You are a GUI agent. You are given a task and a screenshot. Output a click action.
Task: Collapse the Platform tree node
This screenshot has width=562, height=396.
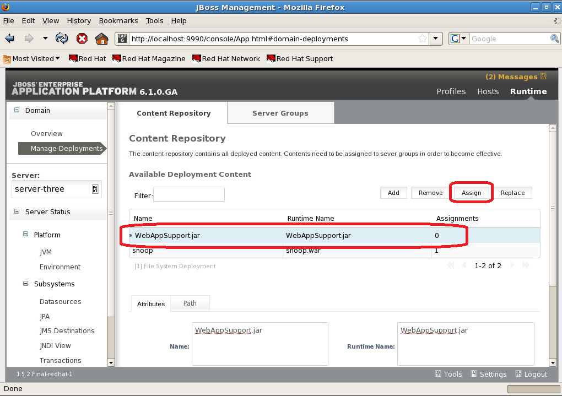click(25, 235)
